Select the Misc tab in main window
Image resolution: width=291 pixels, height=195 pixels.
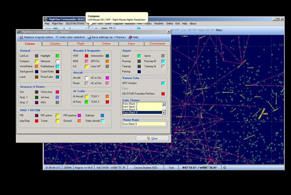tap(219, 30)
